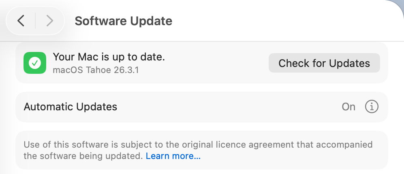Click "the software being updated" text
The image size is (404, 174).
click(x=83, y=156)
